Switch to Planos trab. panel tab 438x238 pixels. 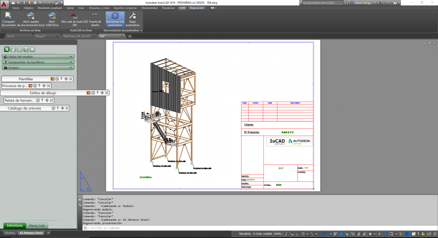coord(38,226)
